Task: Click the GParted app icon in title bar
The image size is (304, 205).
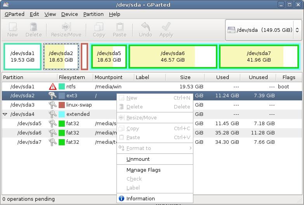Action: coord(6,4)
